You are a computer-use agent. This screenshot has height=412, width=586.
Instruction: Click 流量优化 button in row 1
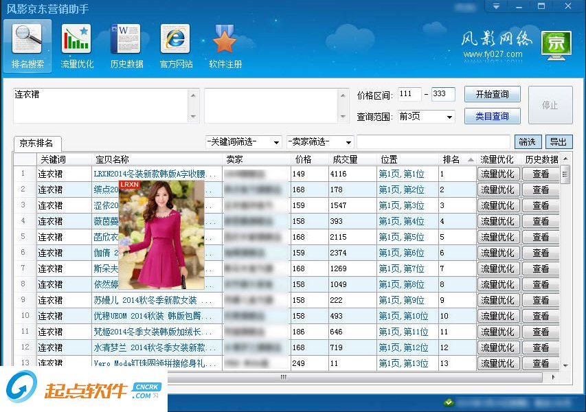pyautogui.click(x=498, y=174)
